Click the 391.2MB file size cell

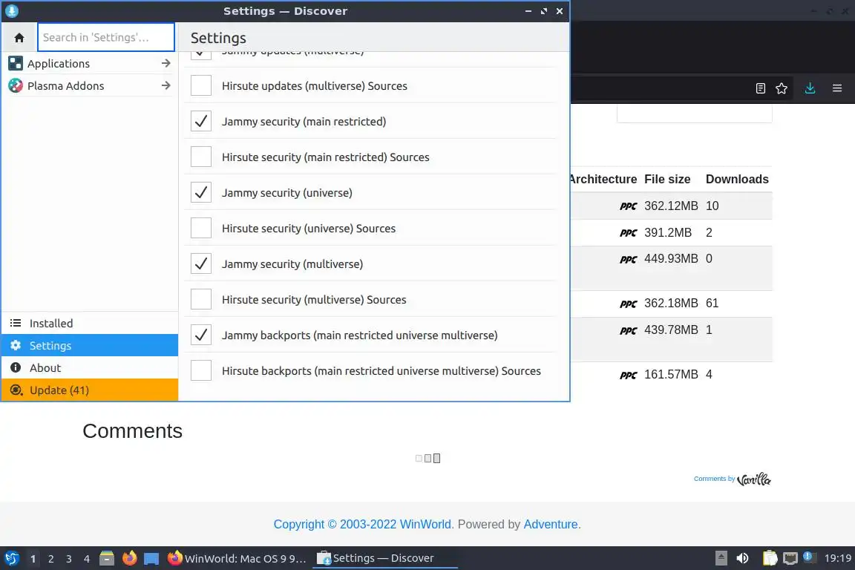point(667,233)
